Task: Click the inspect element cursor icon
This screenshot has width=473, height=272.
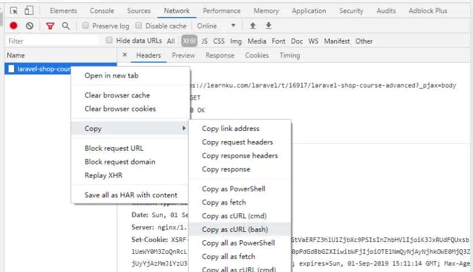Action: click(14, 11)
